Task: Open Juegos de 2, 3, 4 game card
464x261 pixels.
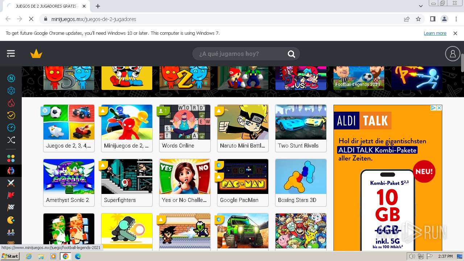Action: 69,128
